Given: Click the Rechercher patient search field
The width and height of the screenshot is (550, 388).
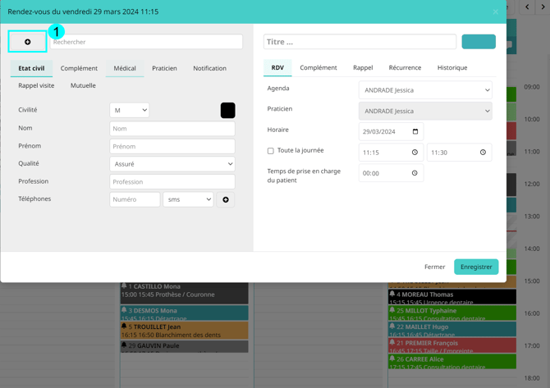Looking at the screenshot, I should tap(146, 42).
